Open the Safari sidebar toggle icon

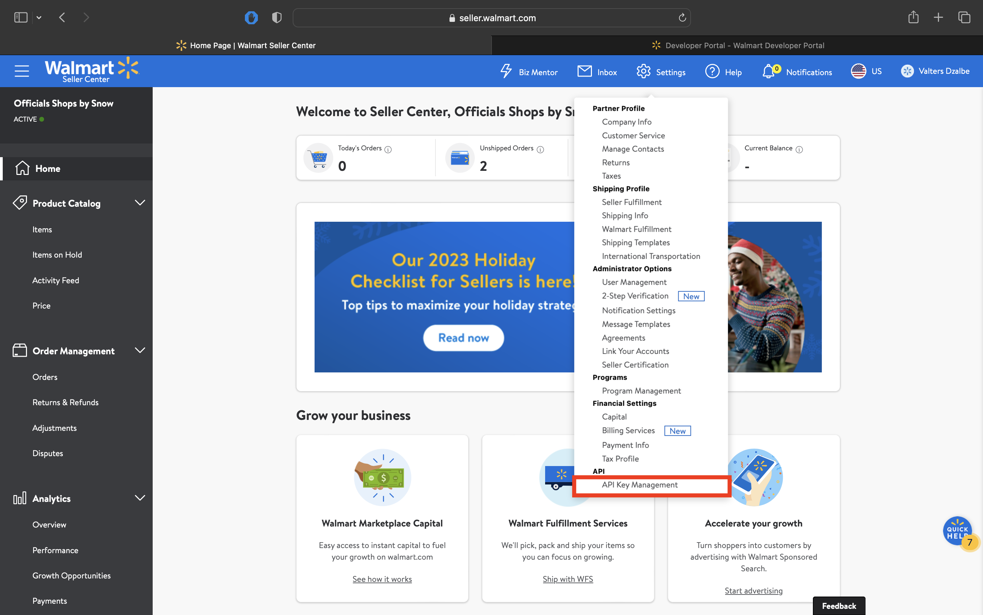(21, 17)
